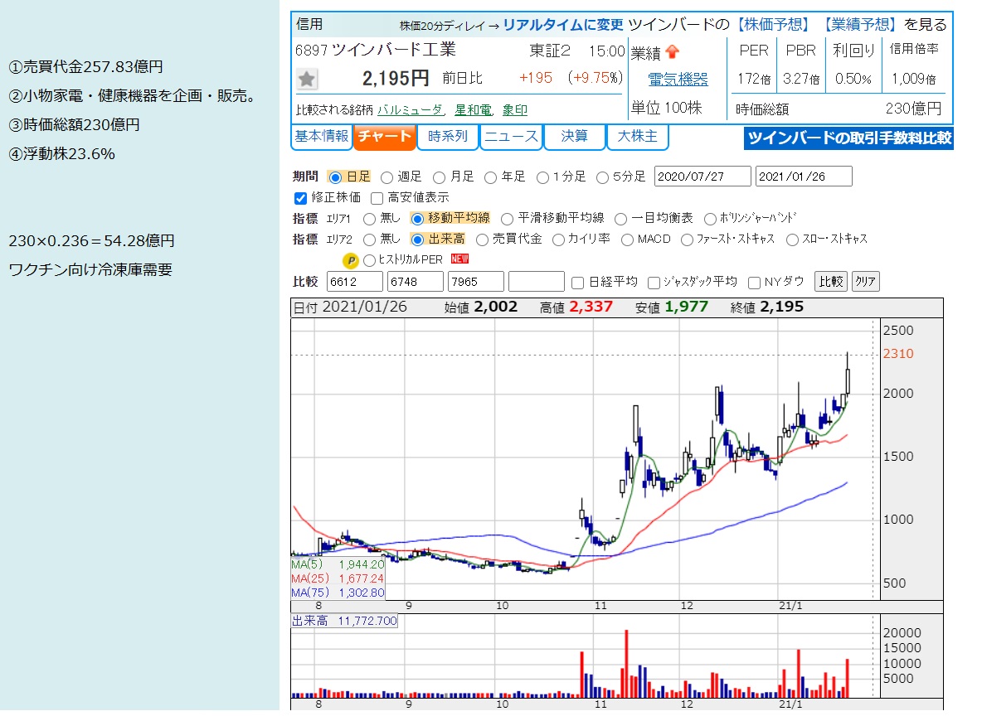Screen dimensions: 982x721
Task: Click the MA(5) legend value 1,944.20
Action: click(x=362, y=564)
